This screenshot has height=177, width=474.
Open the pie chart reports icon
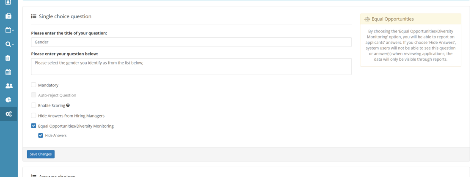pyautogui.click(x=8, y=100)
